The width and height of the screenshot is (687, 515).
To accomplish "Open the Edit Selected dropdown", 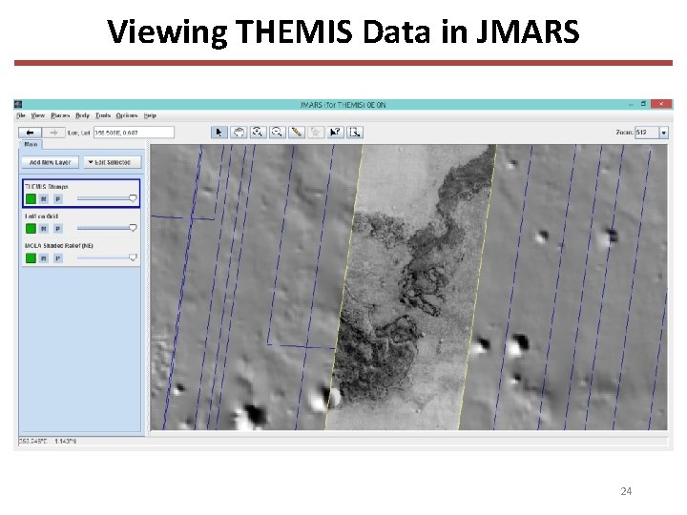I will coord(113,162).
